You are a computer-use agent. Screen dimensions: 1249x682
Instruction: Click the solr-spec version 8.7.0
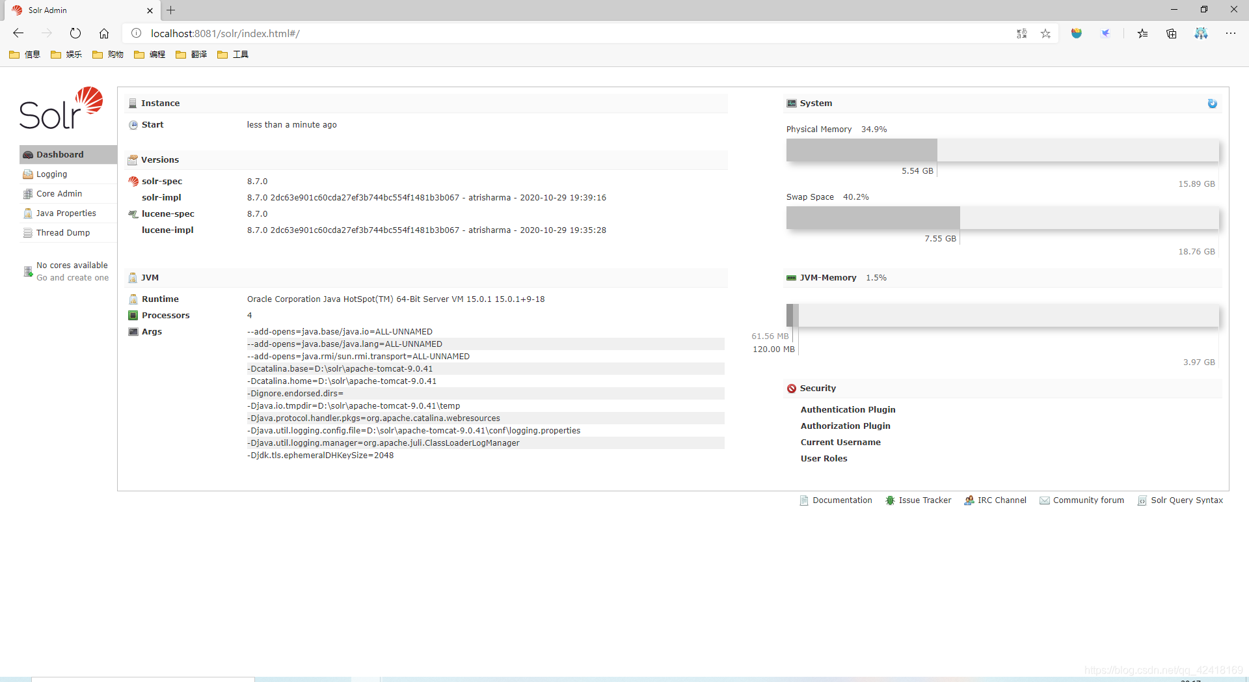258,181
